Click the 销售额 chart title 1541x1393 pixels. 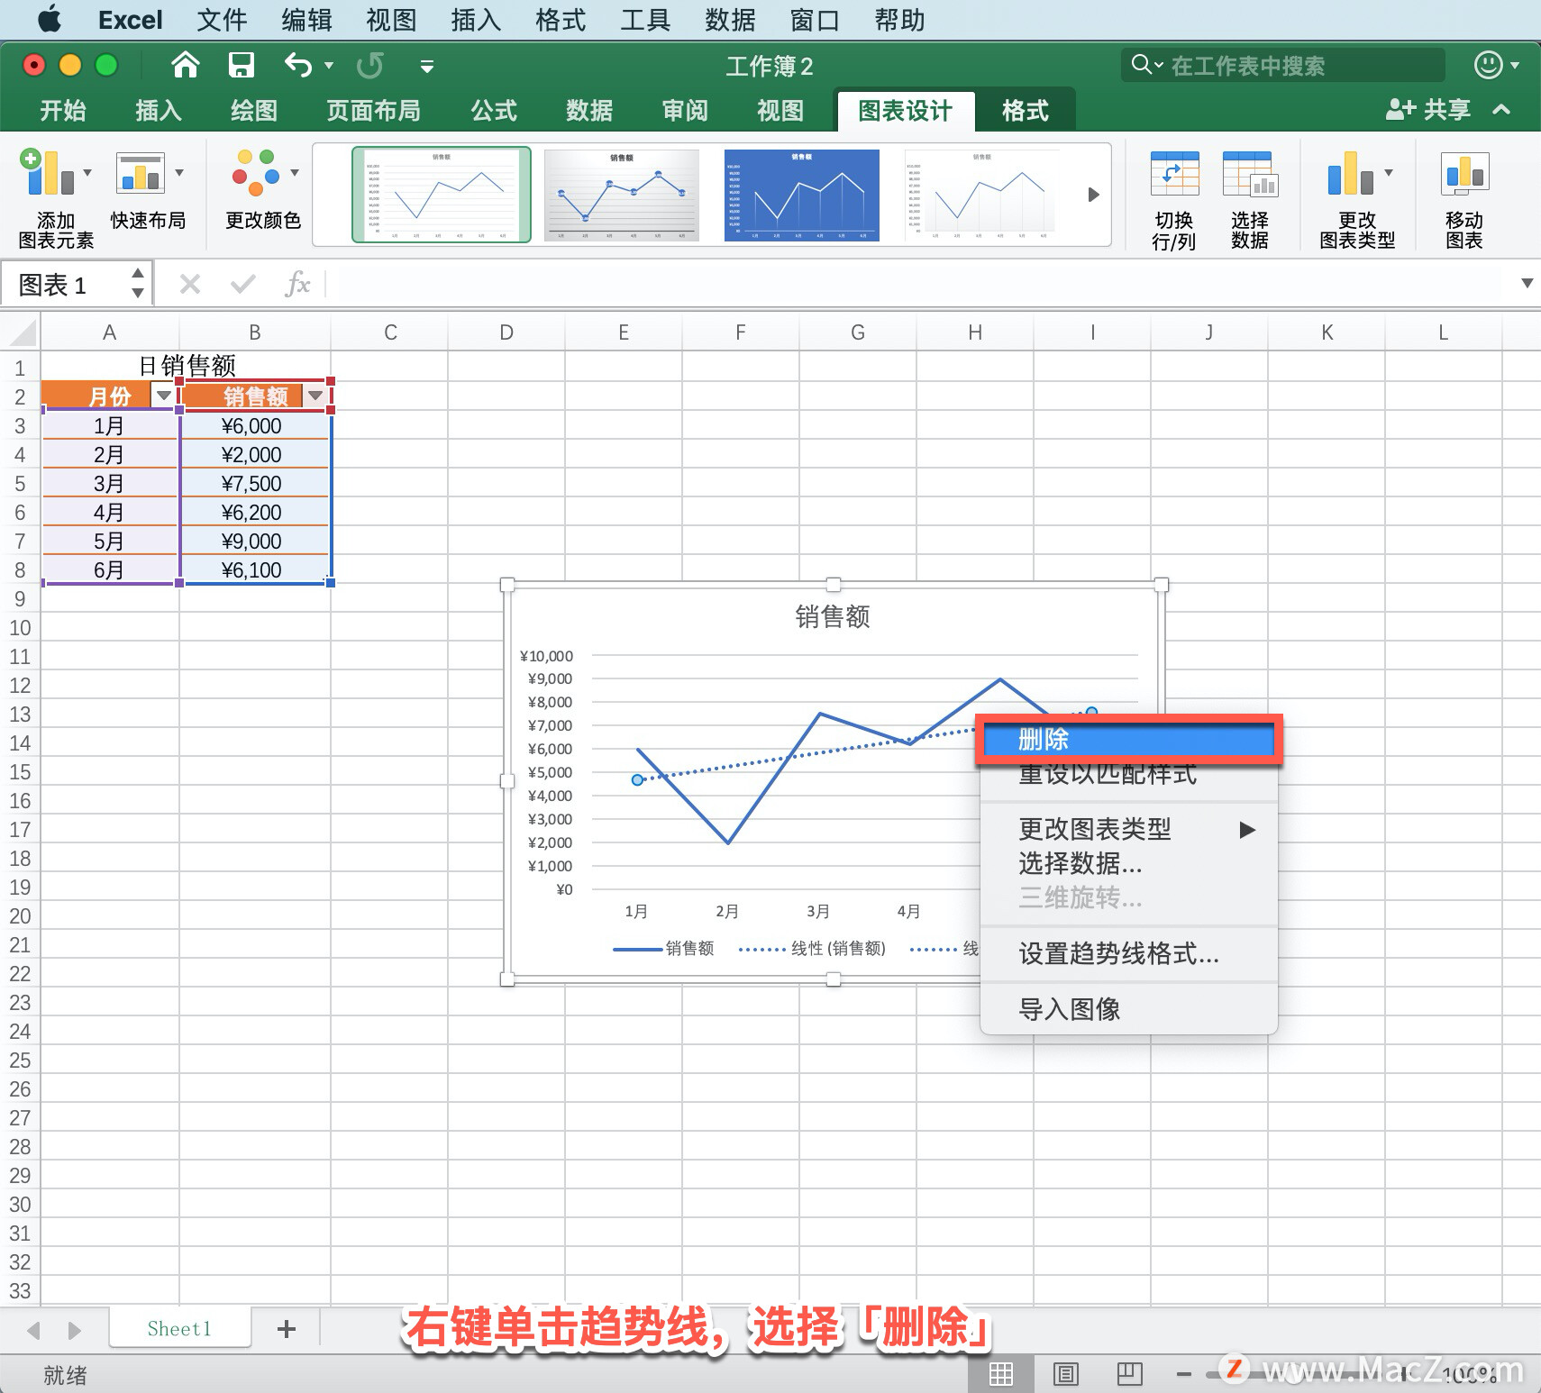point(833,616)
